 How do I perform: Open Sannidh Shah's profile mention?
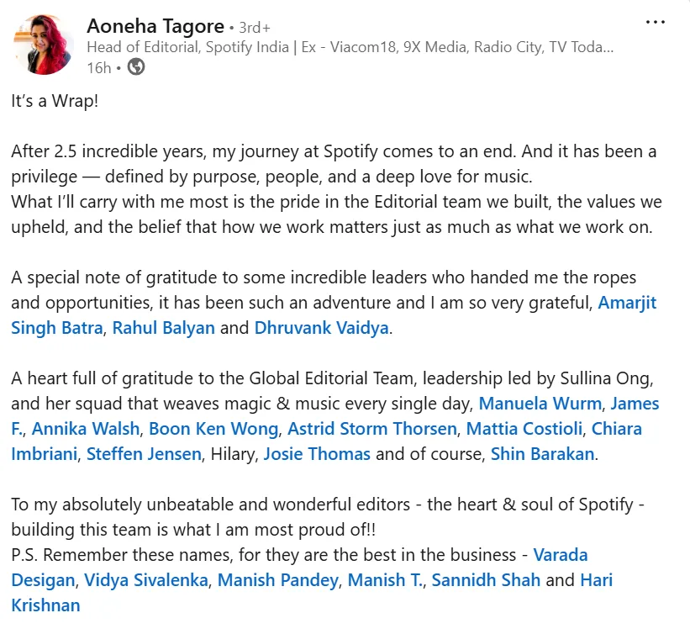click(486, 580)
